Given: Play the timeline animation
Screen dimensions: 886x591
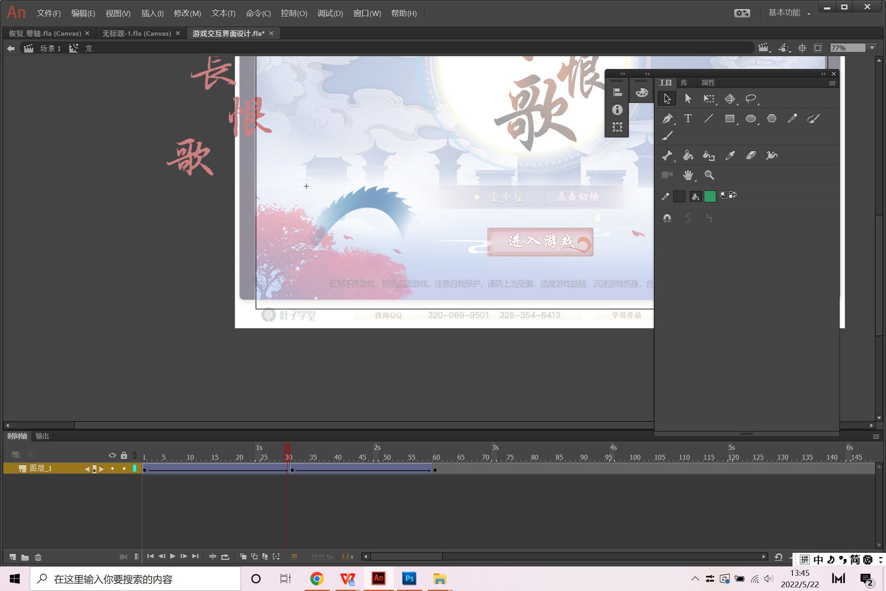Looking at the screenshot, I should tap(173, 557).
